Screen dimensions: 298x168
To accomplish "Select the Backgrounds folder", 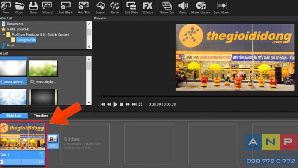I will 26,40.
